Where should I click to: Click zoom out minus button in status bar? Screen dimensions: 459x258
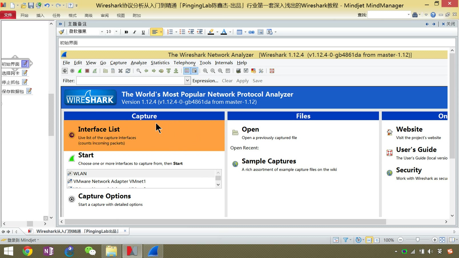400,240
